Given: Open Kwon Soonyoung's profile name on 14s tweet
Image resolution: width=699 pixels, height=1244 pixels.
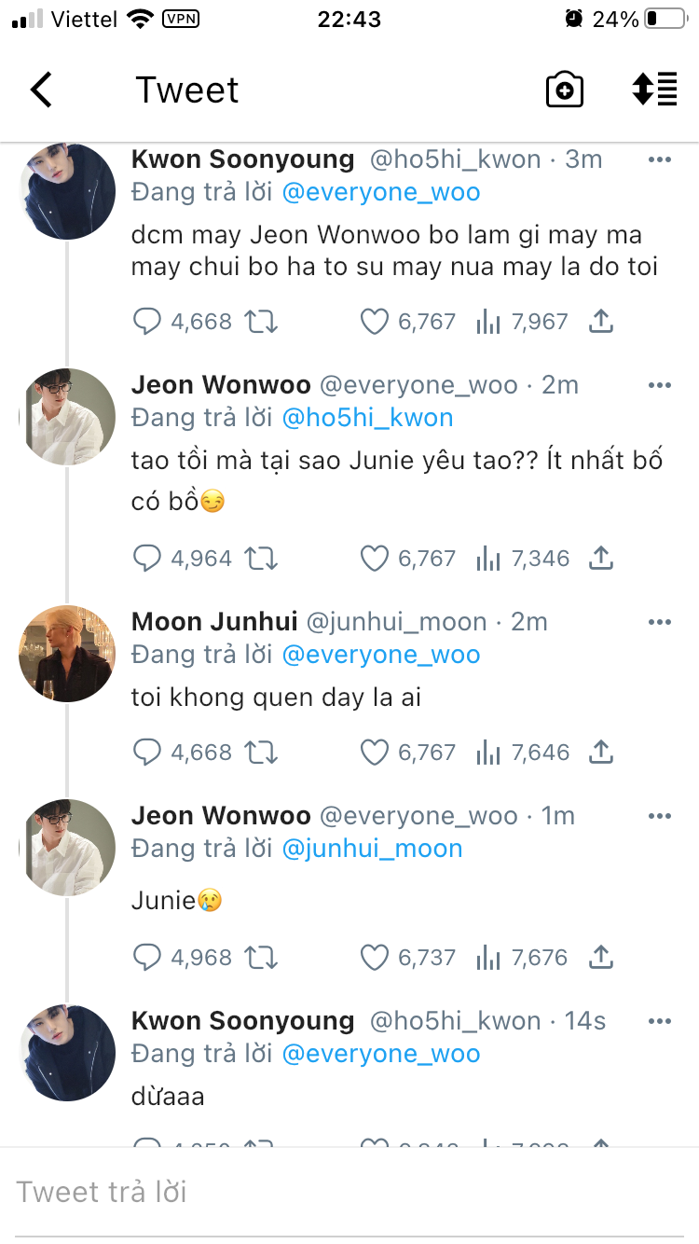Looking at the screenshot, I should [x=242, y=1021].
